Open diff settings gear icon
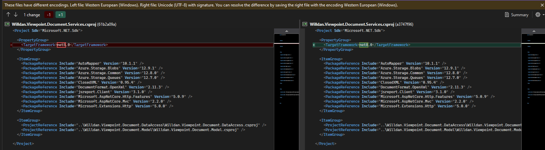This screenshot has width=545, height=150. [538, 15]
